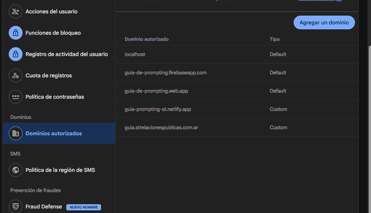Viewport: 371px width, 213px height.
Task: Click the Prevención de fraudes heading
Action: [x=35, y=190]
